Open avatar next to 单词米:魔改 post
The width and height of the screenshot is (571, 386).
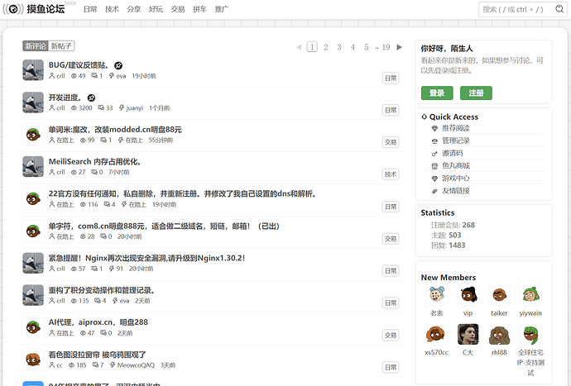[x=33, y=135]
